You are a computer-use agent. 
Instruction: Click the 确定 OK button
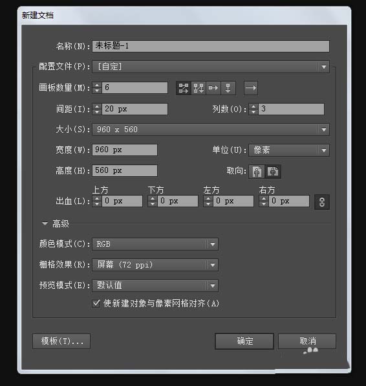pos(244,341)
